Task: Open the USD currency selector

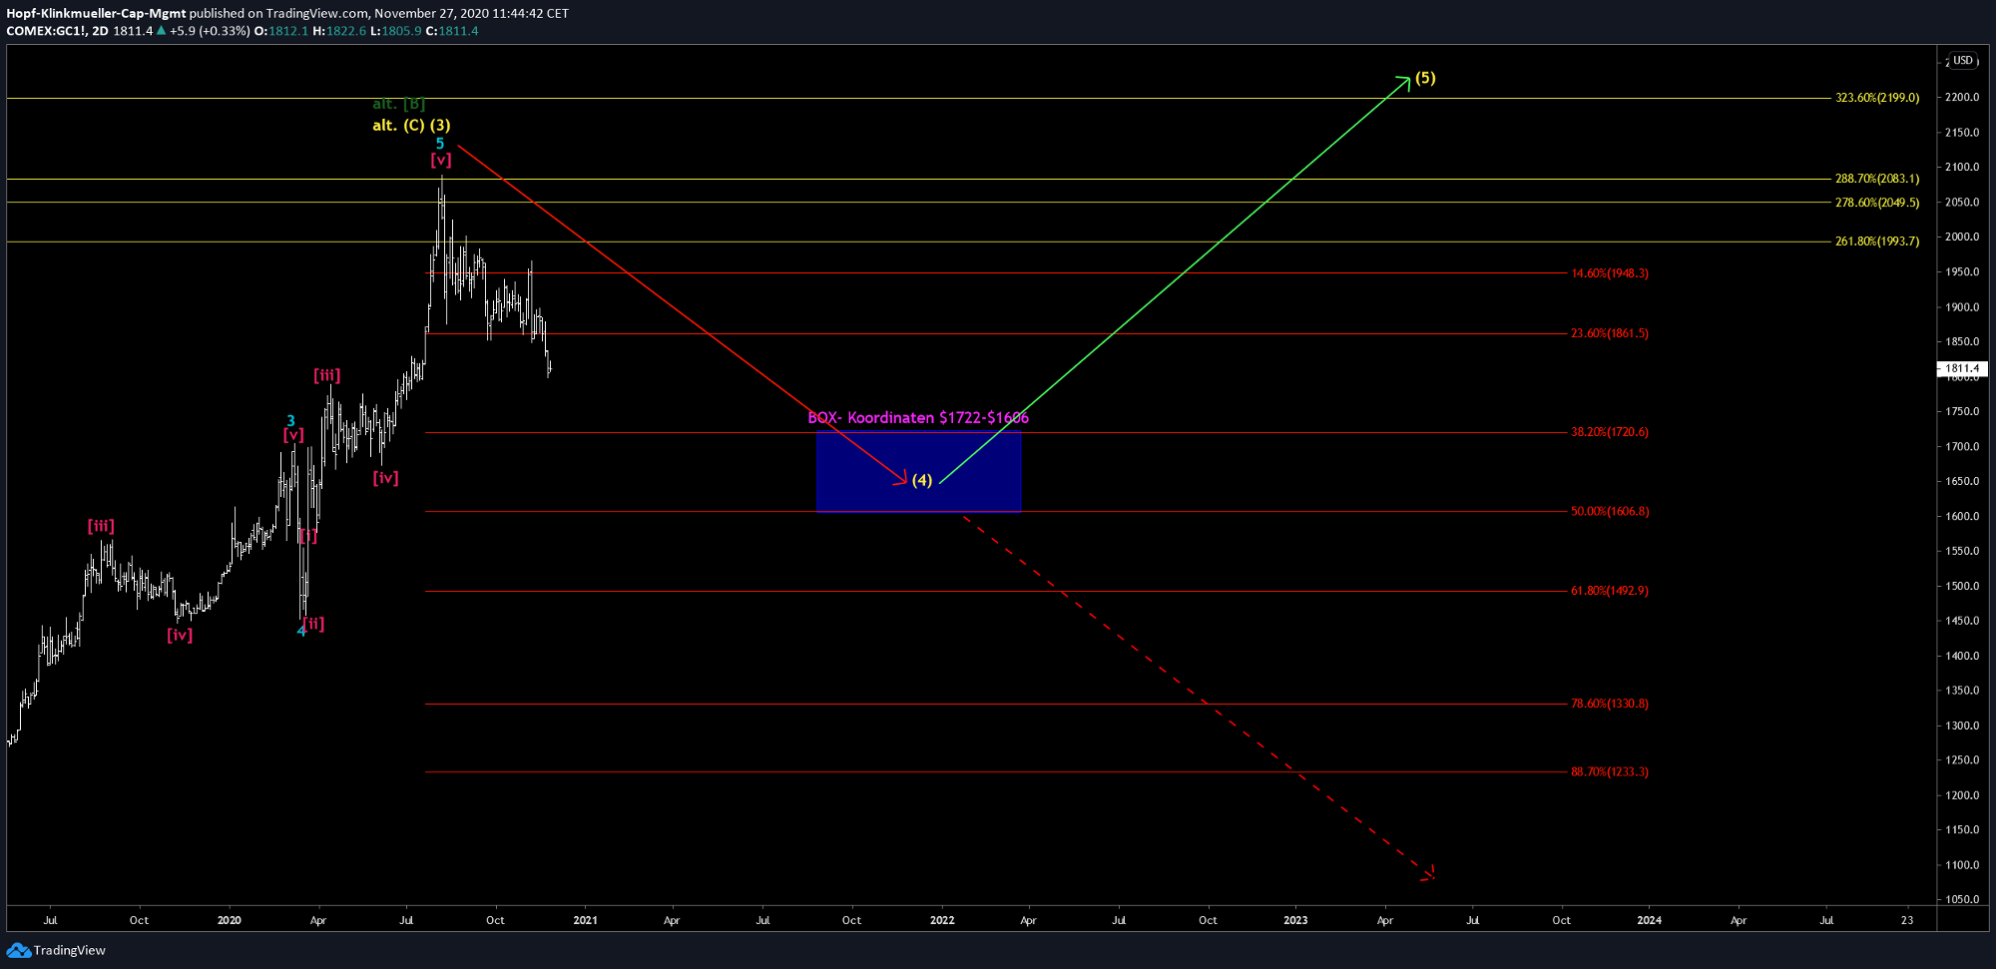Action: [x=1963, y=61]
